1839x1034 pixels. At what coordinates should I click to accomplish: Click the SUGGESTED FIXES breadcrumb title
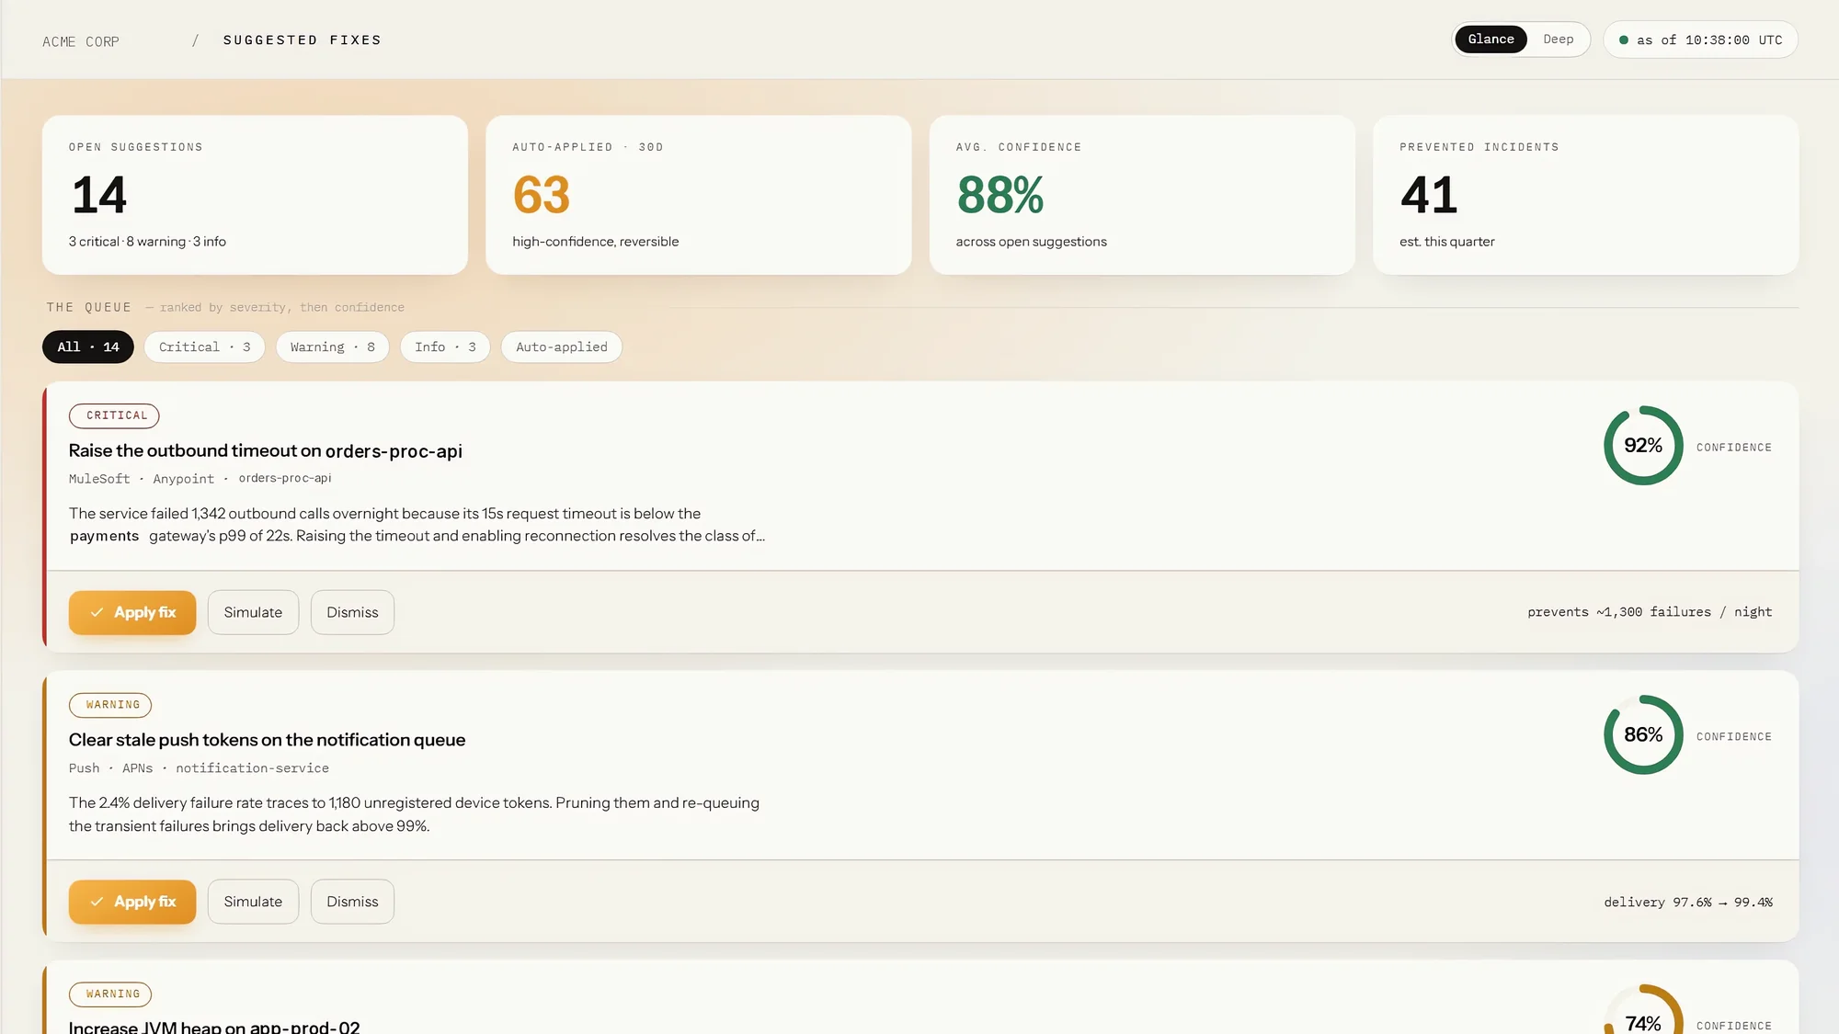tap(303, 40)
